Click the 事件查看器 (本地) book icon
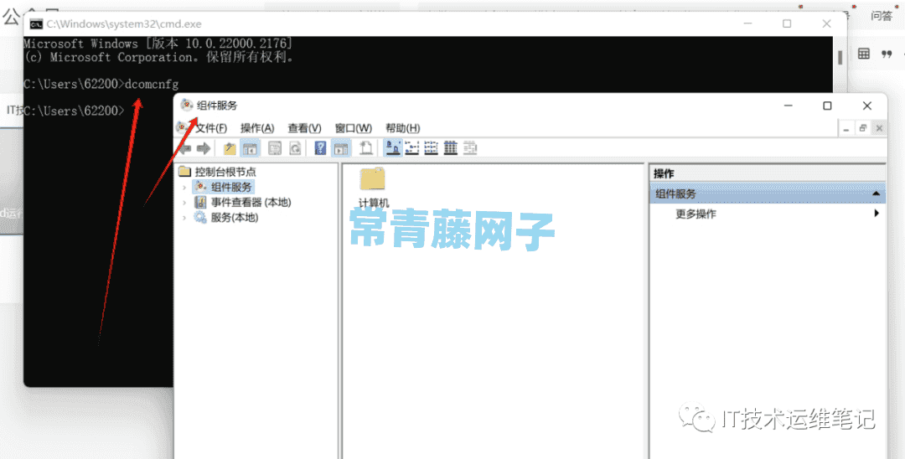This screenshot has width=905, height=459. (x=200, y=203)
